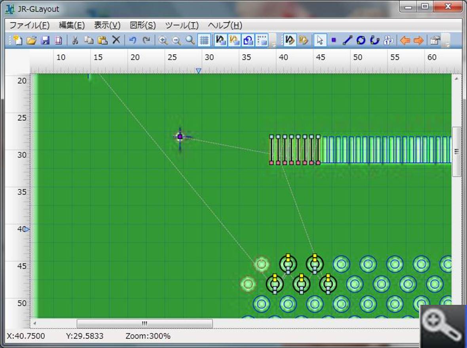Viewport: 467px width, 348px height.
Task: Click the orange left arrow button
Action: click(x=404, y=40)
